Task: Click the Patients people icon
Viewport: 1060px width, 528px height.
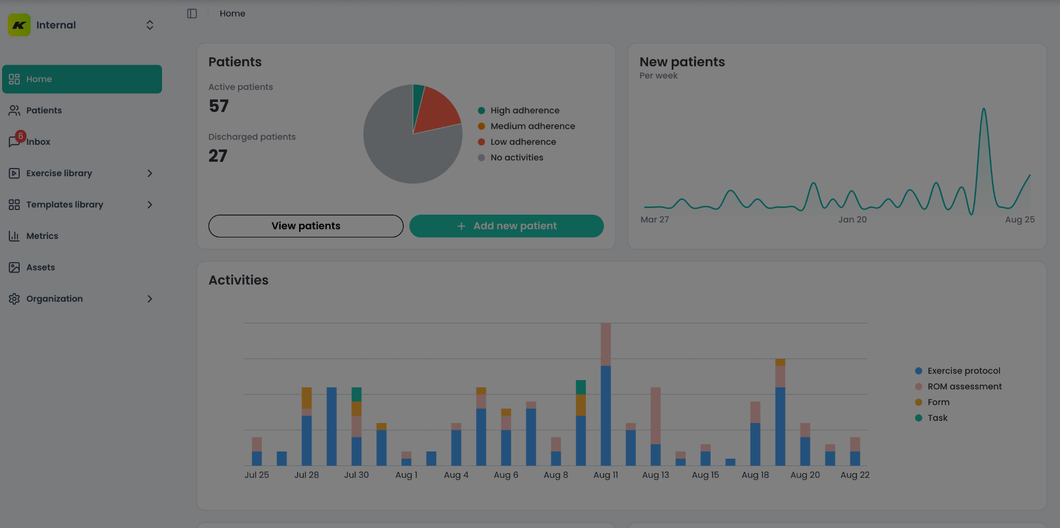Action: coord(14,110)
